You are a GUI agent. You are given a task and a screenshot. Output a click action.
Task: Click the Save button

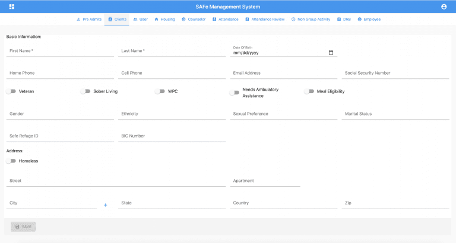point(23,226)
